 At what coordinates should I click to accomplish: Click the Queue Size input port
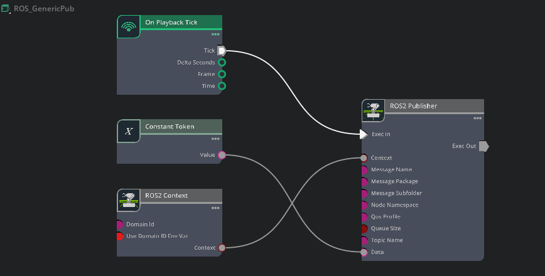tap(364, 229)
